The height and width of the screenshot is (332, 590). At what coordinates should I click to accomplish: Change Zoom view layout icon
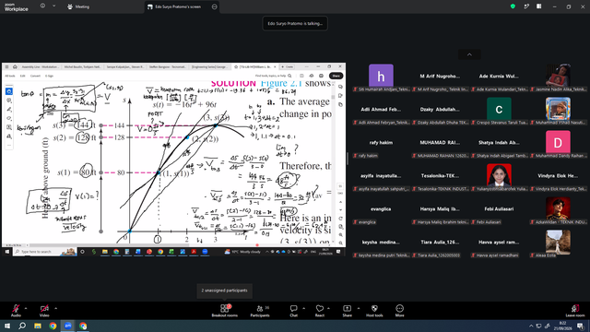(539, 6)
